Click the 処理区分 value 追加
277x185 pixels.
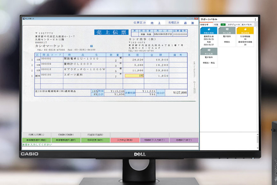189,23
